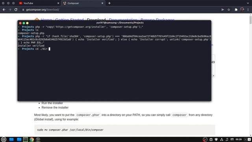Open the Linux Mint start menu
Viewport: 252px width, 142px height.
tap(4, 139)
